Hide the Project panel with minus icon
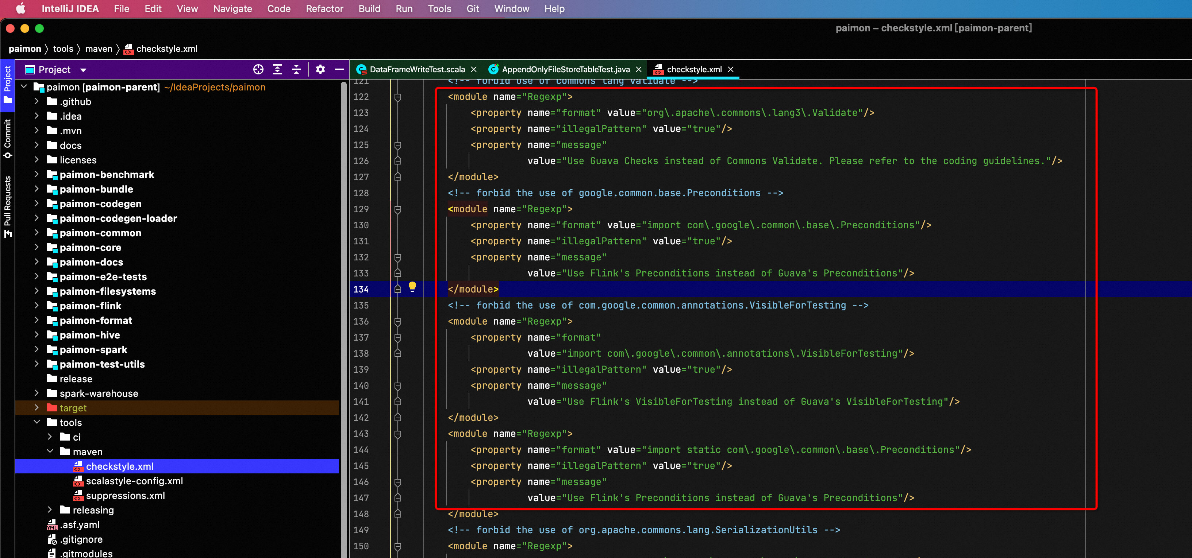Viewport: 1192px width, 558px height. tap(339, 69)
